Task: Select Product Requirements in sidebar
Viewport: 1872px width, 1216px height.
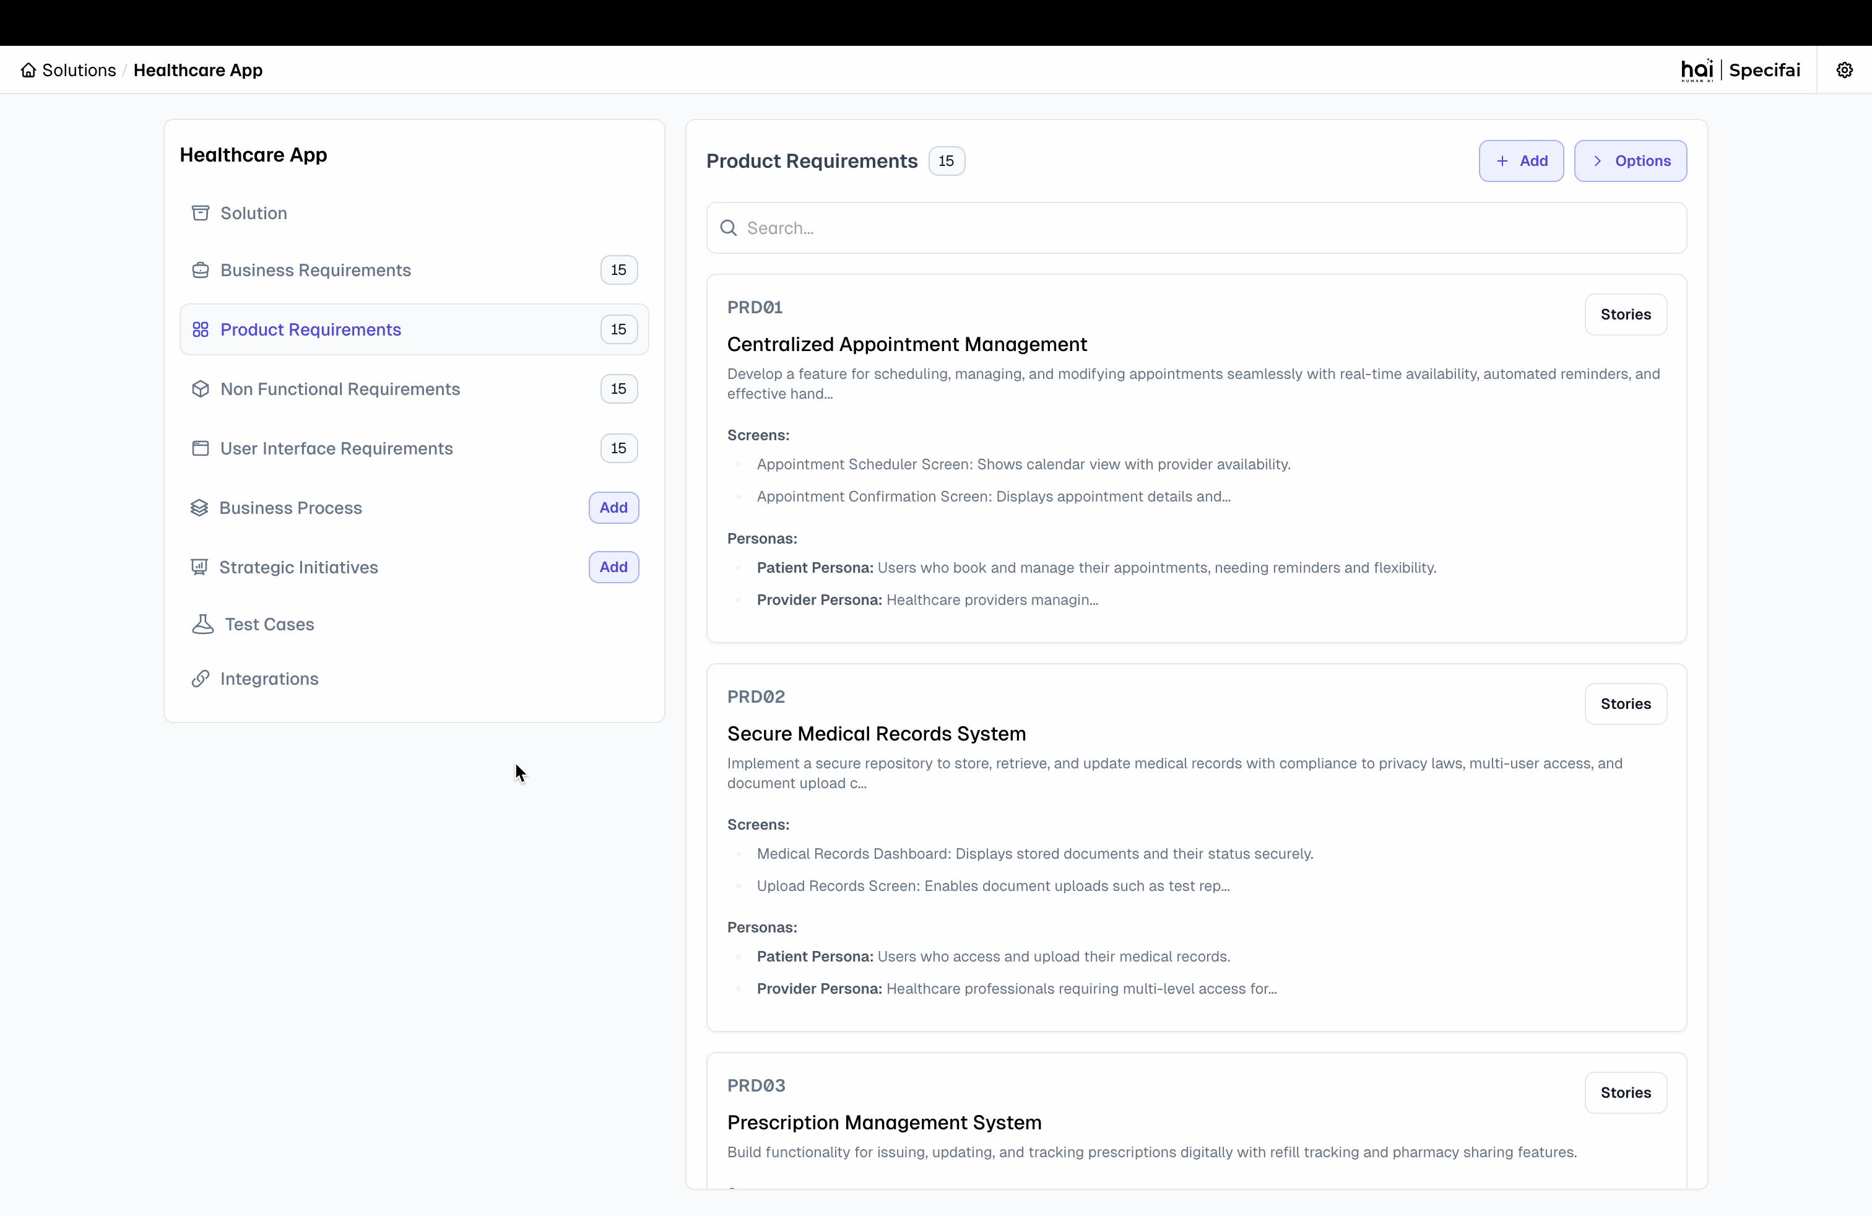Action: (x=415, y=329)
